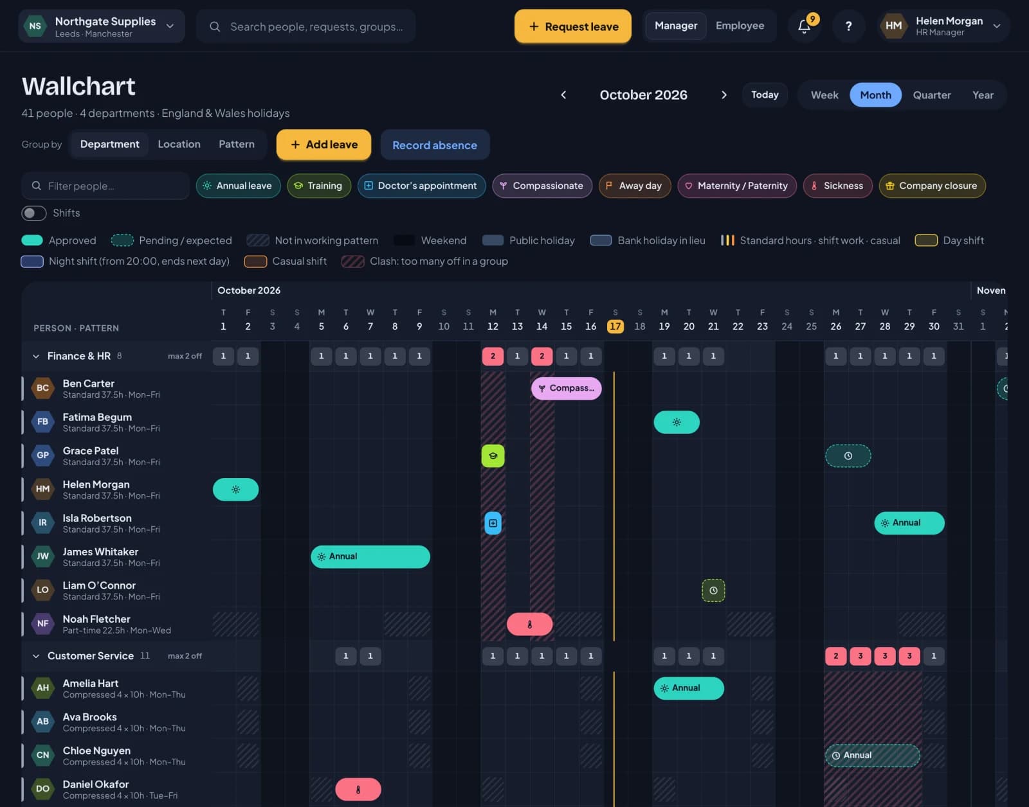The height and width of the screenshot is (807, 1029).
Task: Go to the previous month arrow
Action: coord(563,94)
